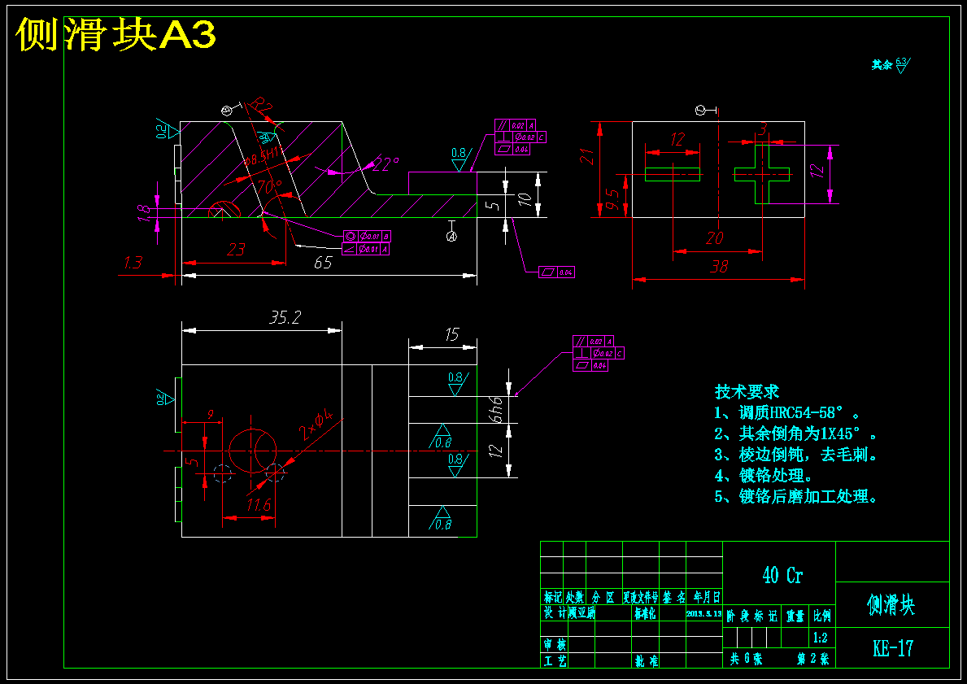Select the 6h6 tolerance dimension
This screenshot has height=684, width=967.
tap(497, 409)
